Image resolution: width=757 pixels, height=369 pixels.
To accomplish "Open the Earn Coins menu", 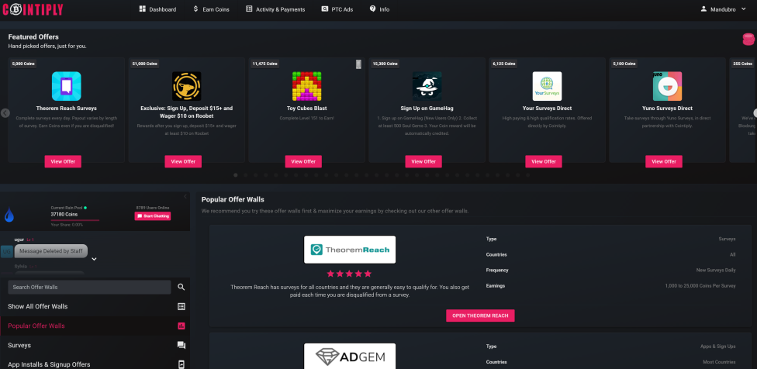I will pyautogui.click(x=211, y=9).
